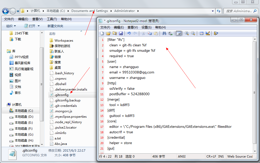The height and width of the screenshot is (163, 260).
Task: Undo the last edit in Notepad2
Action: [x=129, y=33]
